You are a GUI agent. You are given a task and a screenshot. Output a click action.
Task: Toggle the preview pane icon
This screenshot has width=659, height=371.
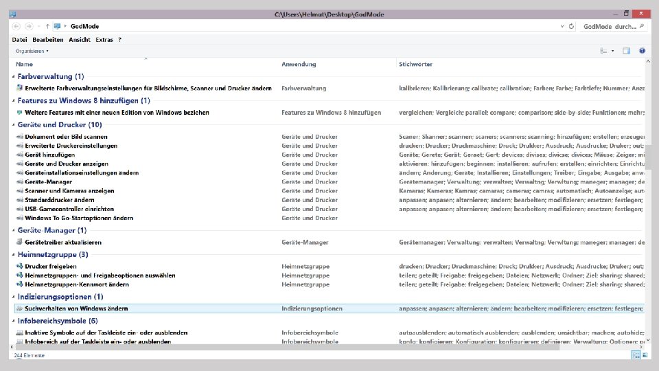(x=626, y=51)
